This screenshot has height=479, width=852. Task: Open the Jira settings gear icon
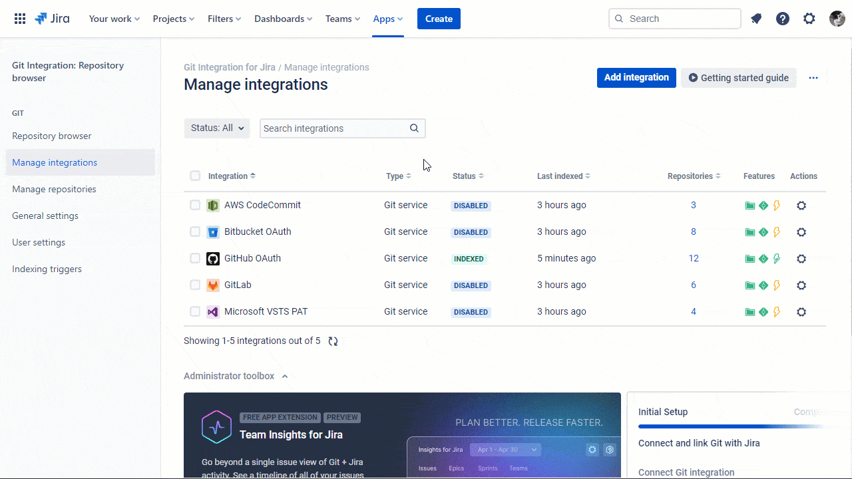(x=809, y=19)
